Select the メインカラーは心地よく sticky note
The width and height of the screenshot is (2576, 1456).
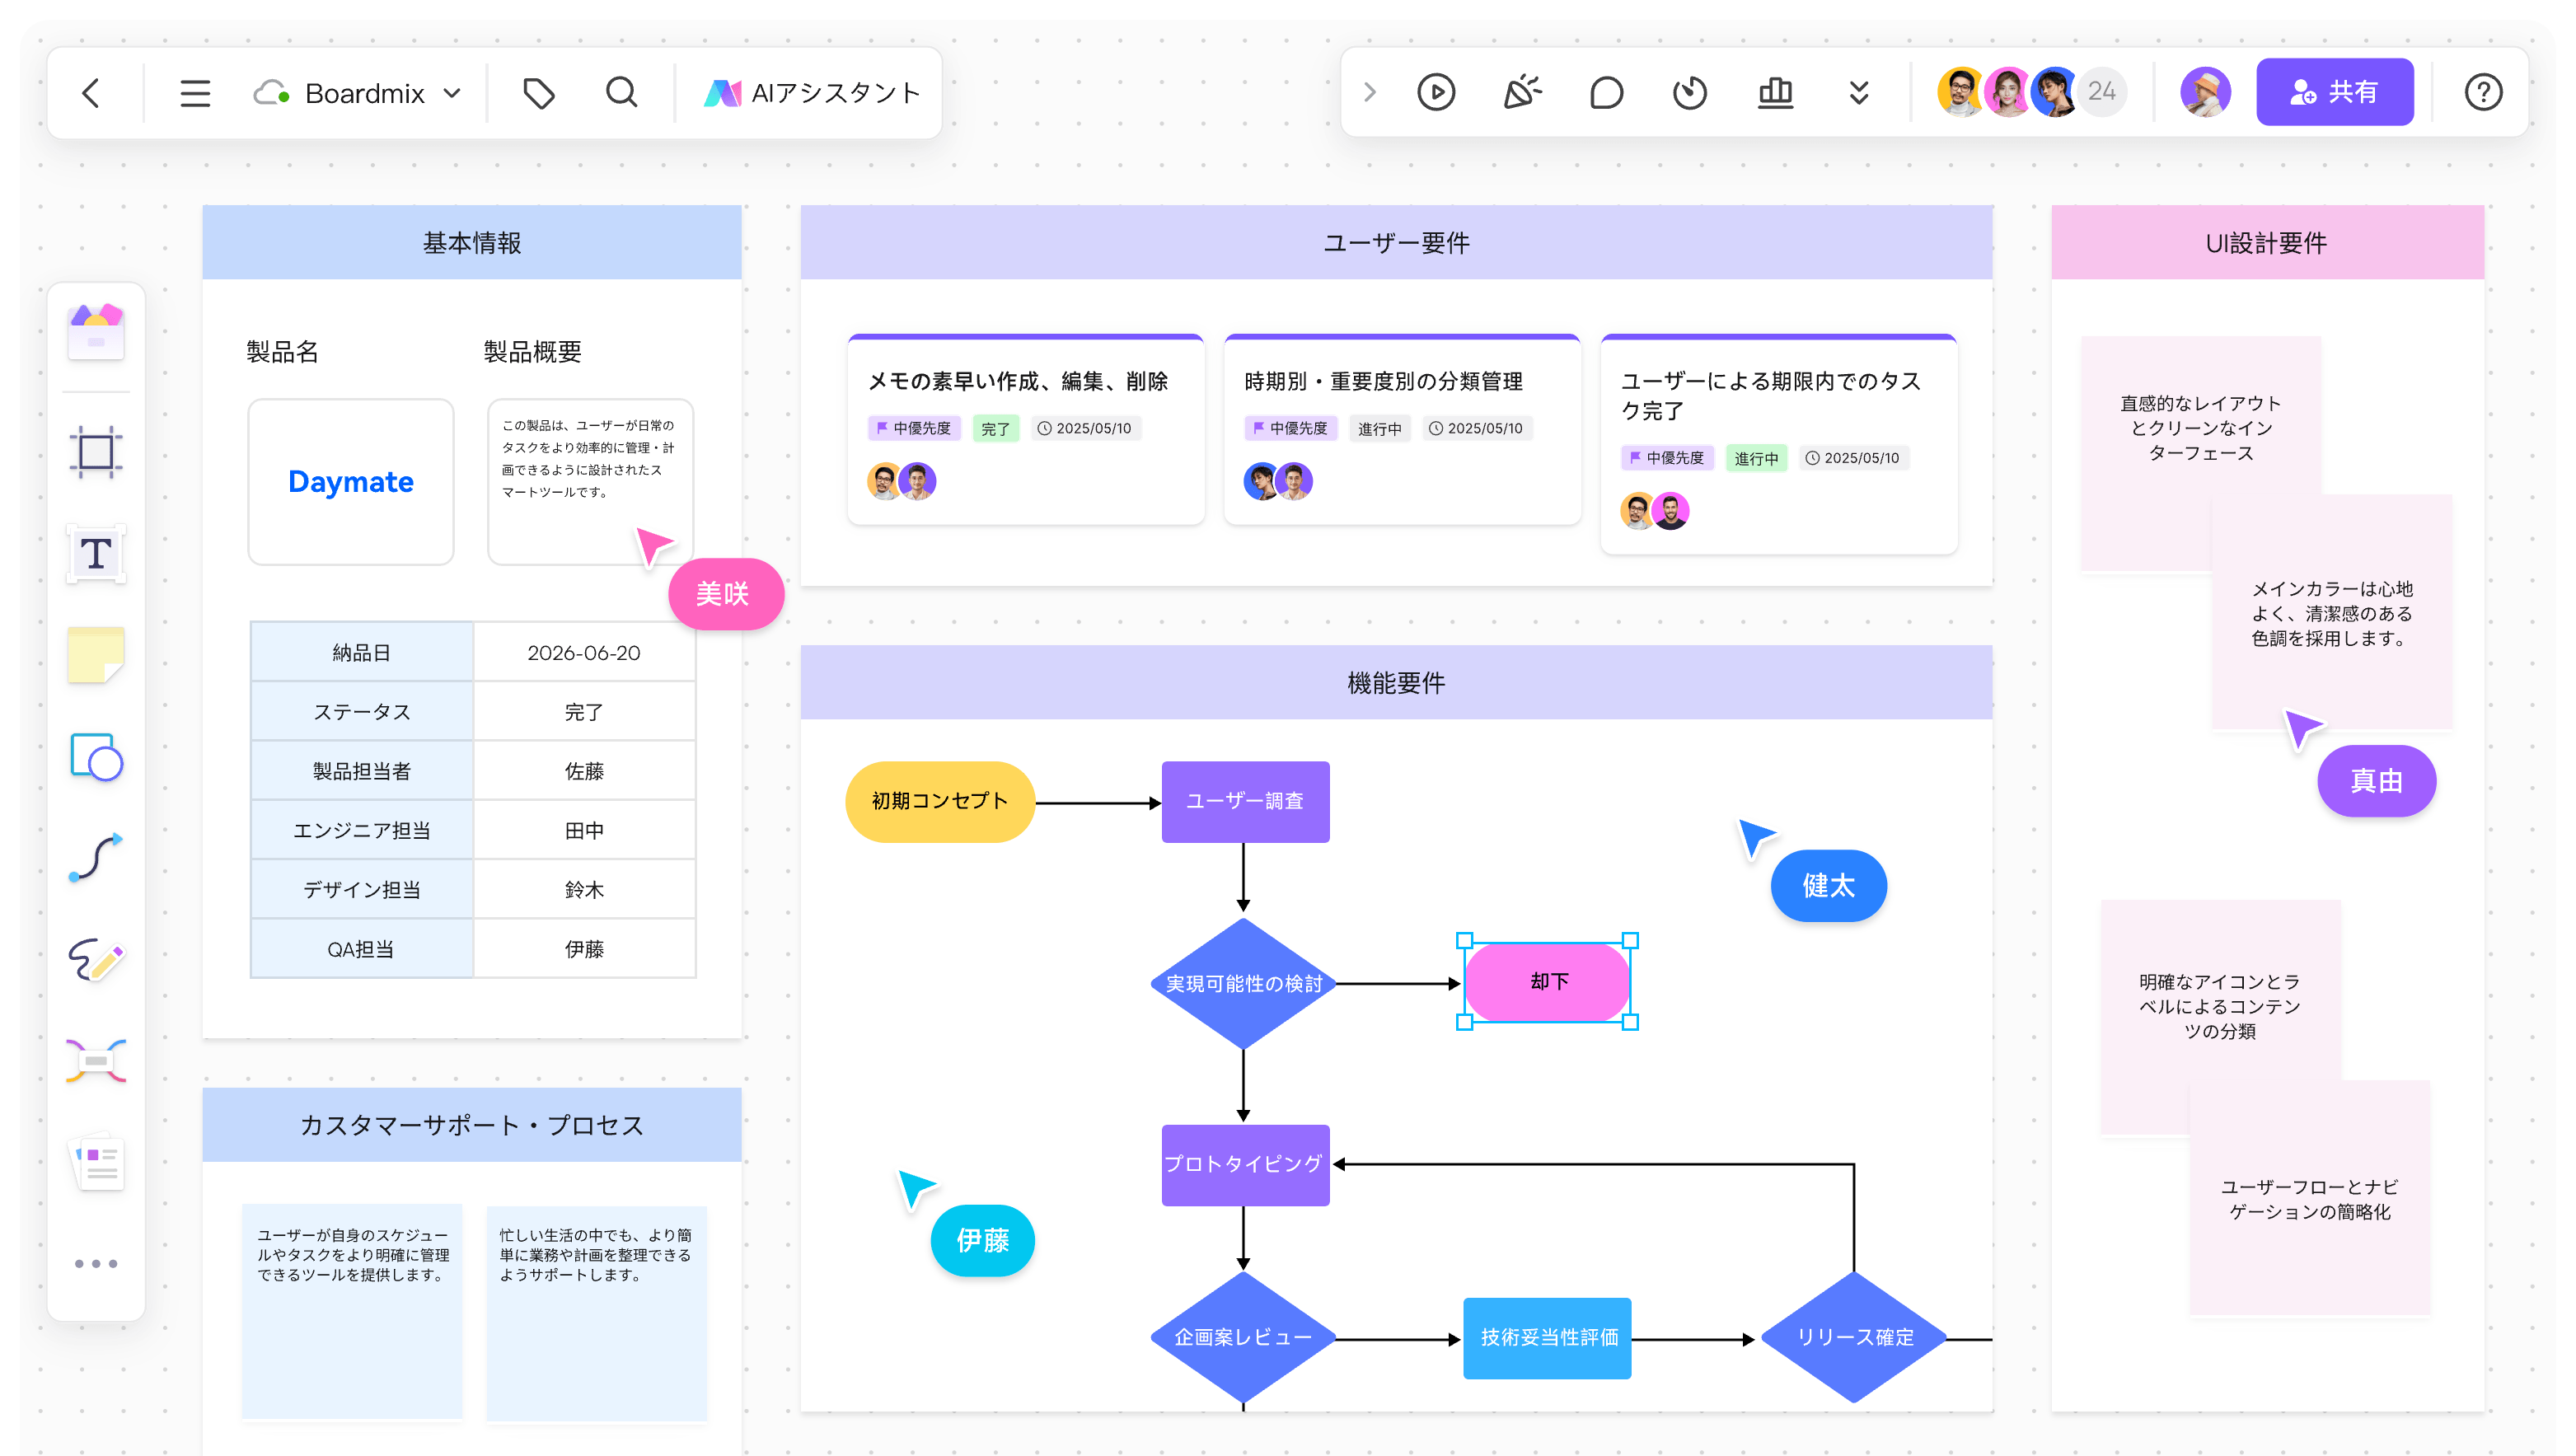click(2332, 613)
